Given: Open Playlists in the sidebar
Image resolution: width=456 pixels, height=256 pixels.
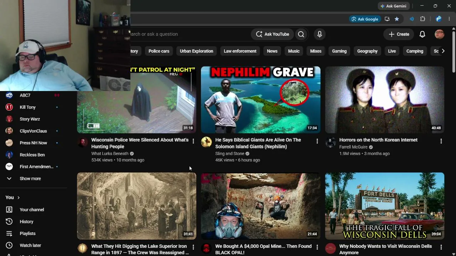Looking at the screenshot, I should [x=33, y=234].
